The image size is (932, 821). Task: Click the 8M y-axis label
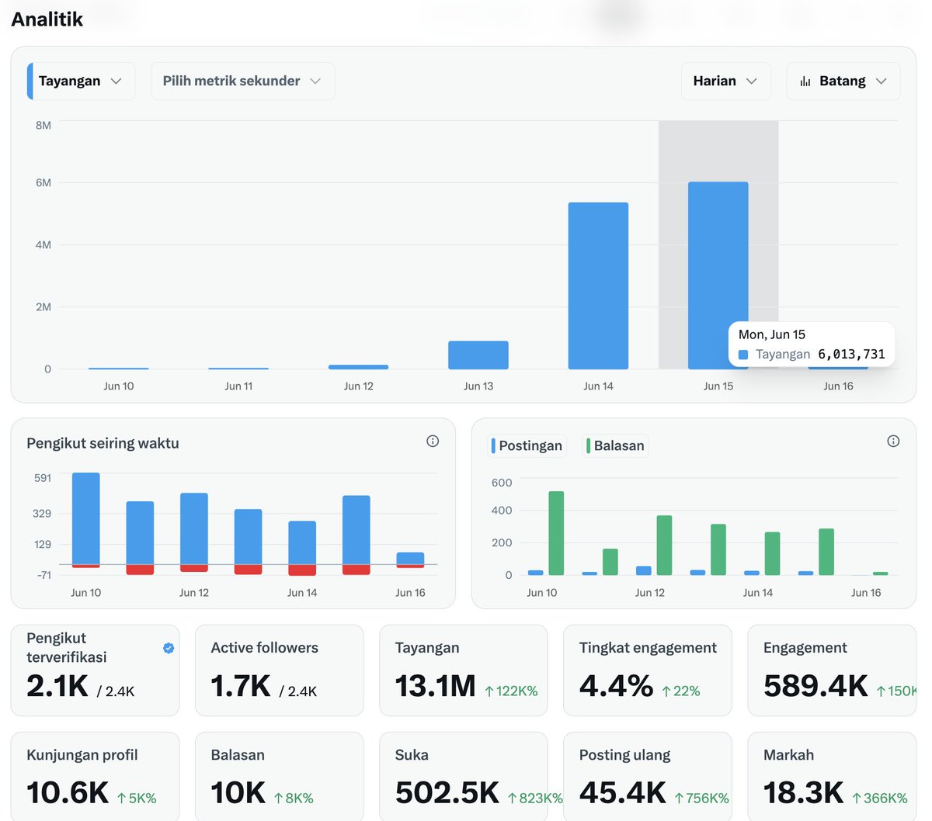click(x=43, y=125)
